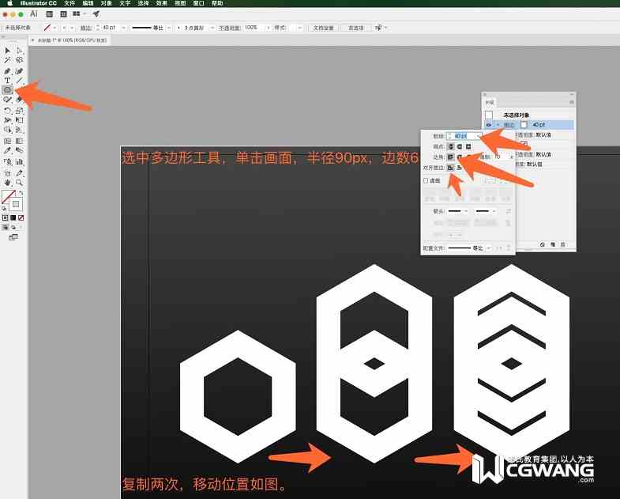The image size is (620, 499).
Task: Open variable width profile dropdown in control bar
Action: 169,28
